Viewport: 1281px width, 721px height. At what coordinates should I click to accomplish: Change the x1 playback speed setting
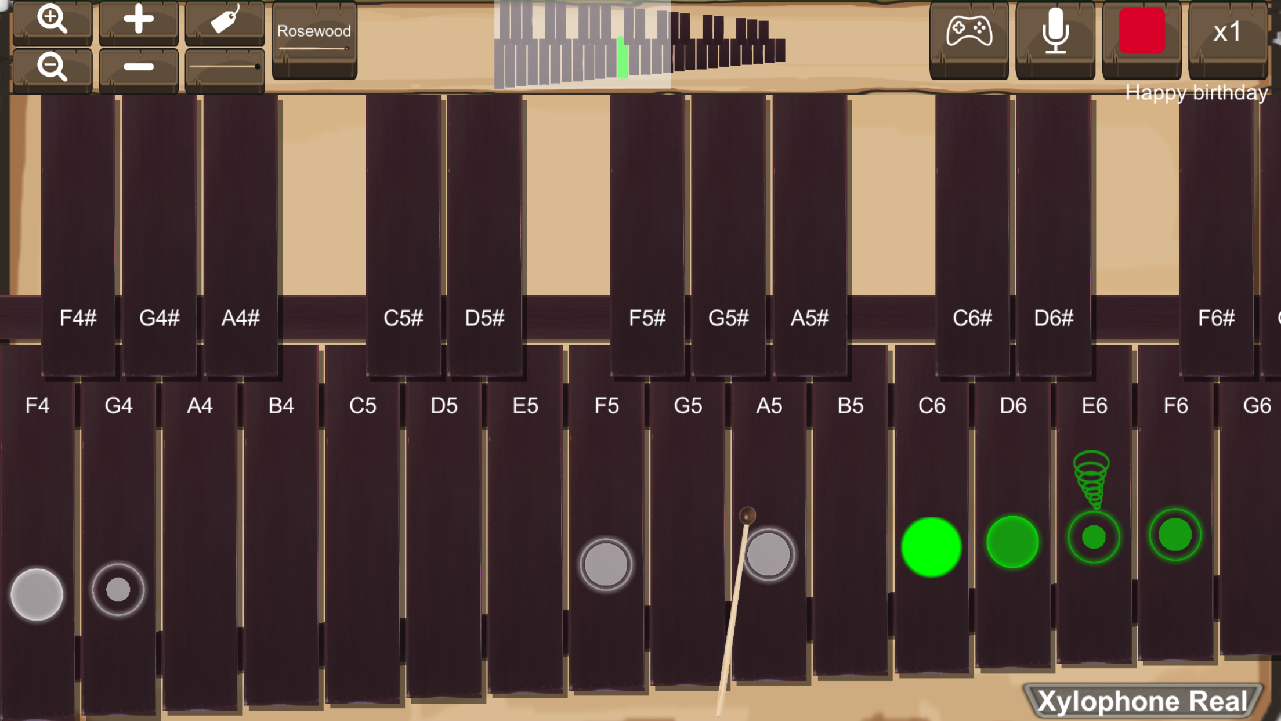click(1227, 33)
